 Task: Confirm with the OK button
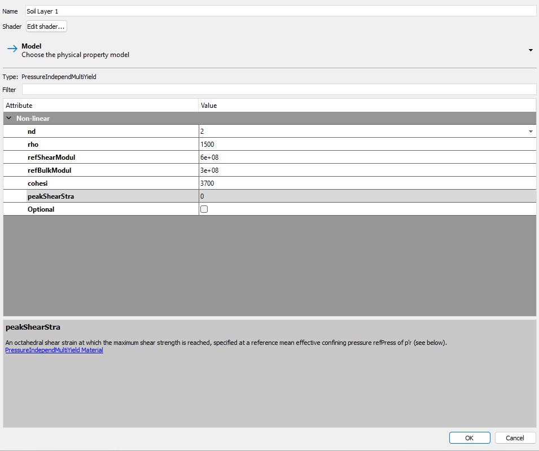click(x=469, y=437)
